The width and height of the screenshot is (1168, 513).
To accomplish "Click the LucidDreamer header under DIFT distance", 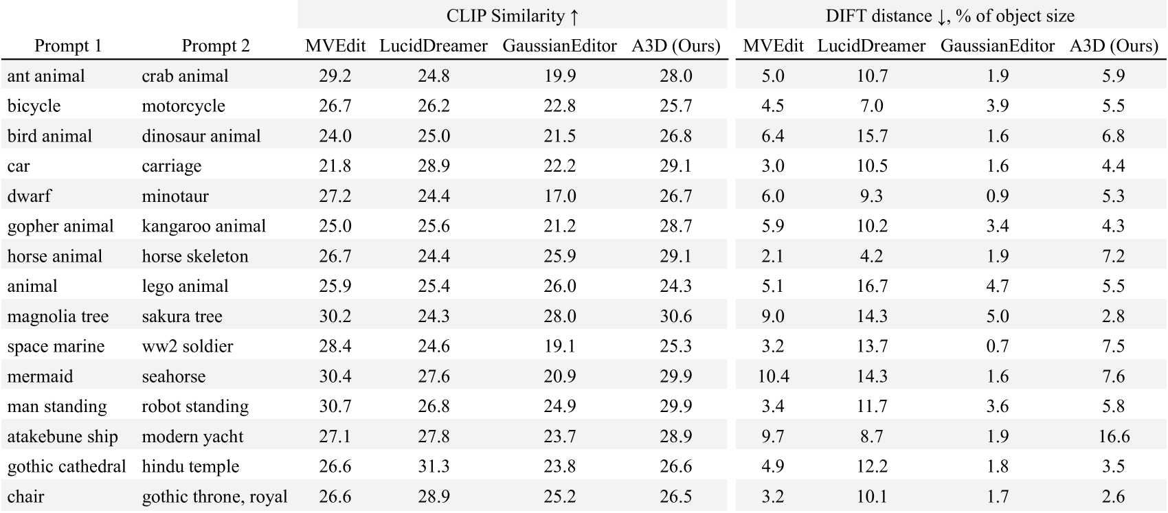I will click(x=871, y=46).
